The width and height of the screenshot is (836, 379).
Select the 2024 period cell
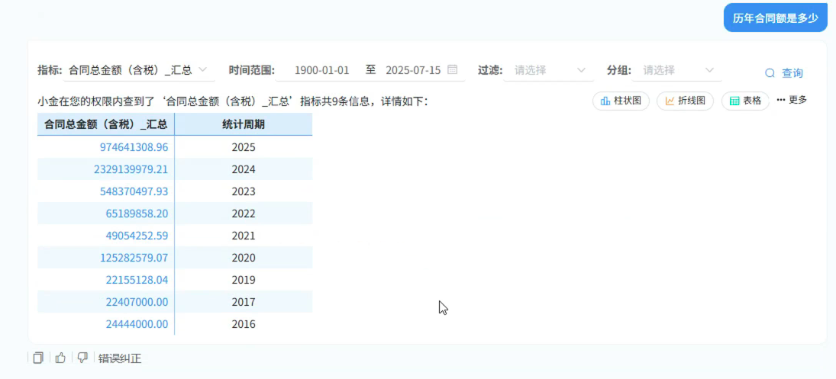click(x=244, y=169)
